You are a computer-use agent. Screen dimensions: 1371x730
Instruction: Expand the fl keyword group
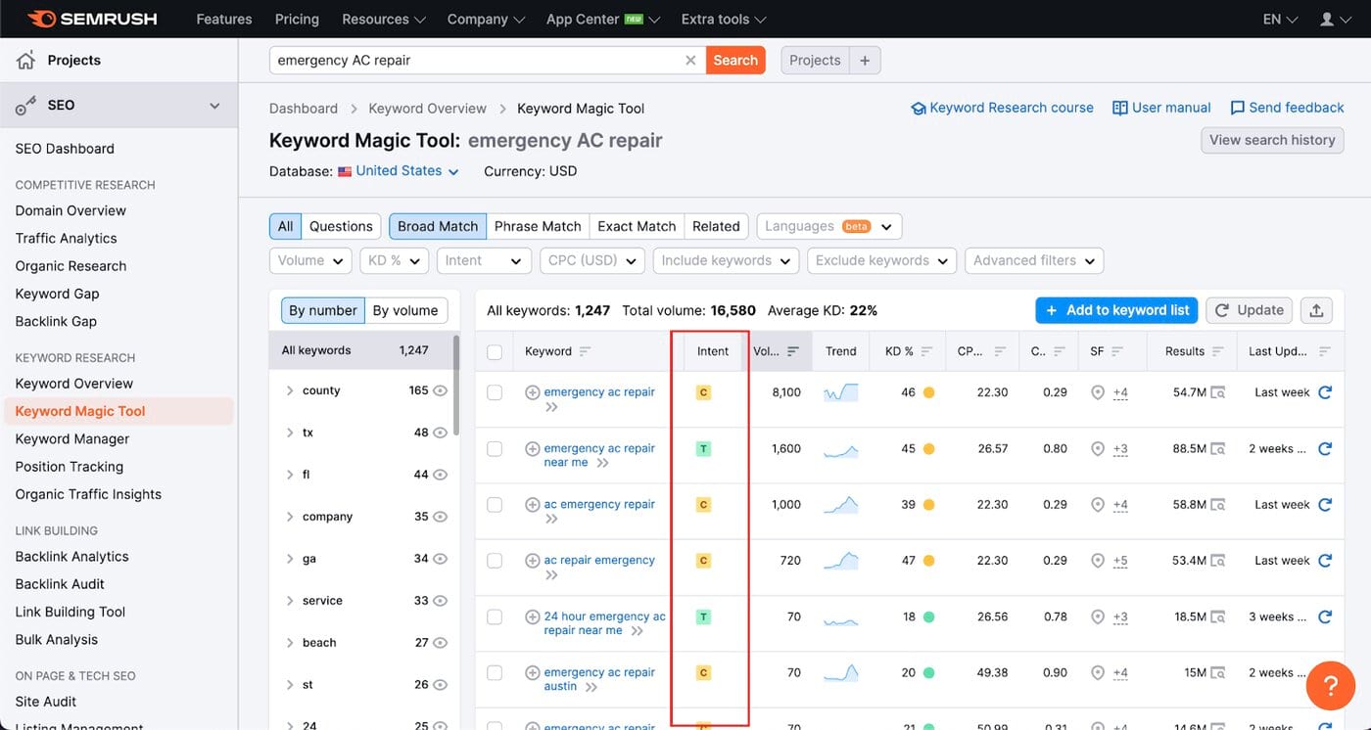(x=290, y=475)
